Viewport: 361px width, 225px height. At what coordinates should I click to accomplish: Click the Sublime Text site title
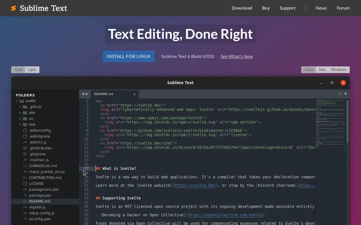pyautogui.click(x=43, y=8)
